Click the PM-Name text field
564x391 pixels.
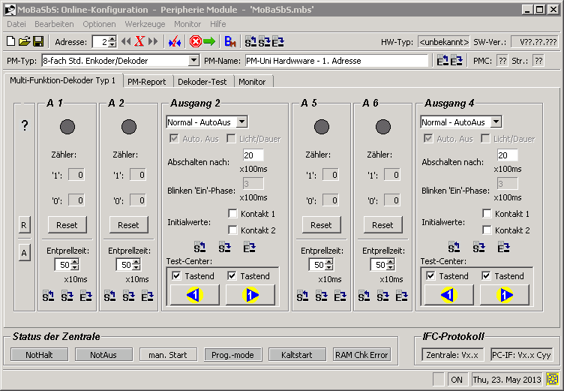click(x=335, y=61)
